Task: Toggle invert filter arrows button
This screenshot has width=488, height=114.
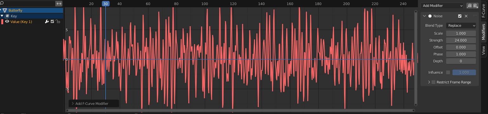Action: click(59, 3)
